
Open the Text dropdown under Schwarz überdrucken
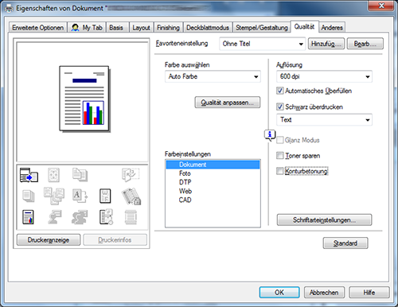[324, 120]
